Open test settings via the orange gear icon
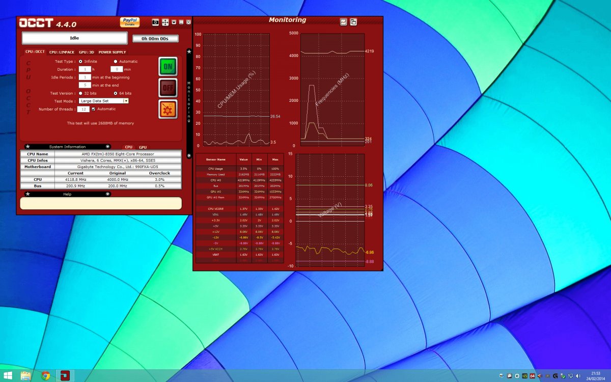The height and width of the screenshot is (382, 611). [168, 109]
